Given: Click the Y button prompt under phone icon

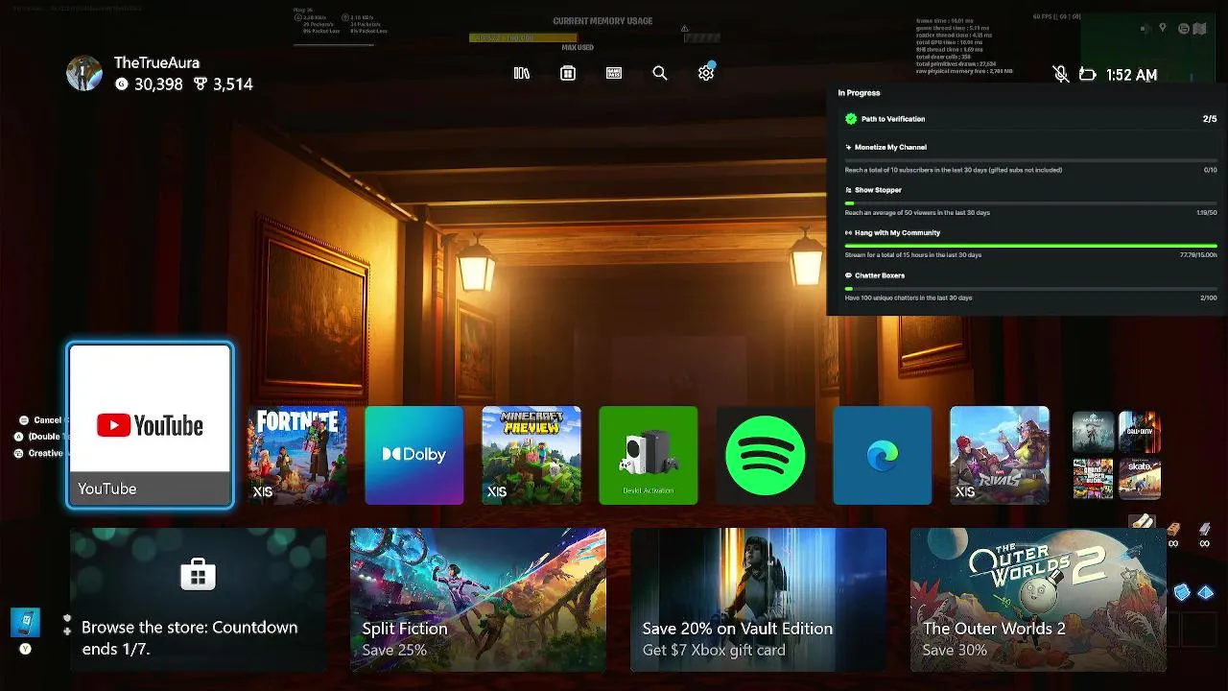Looking at the screenshot, I should click(26, 649).
